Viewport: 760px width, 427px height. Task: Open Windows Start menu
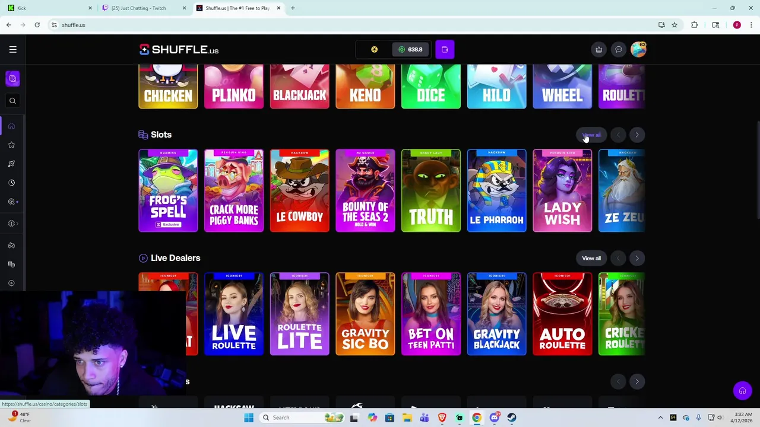coord(249,418)
